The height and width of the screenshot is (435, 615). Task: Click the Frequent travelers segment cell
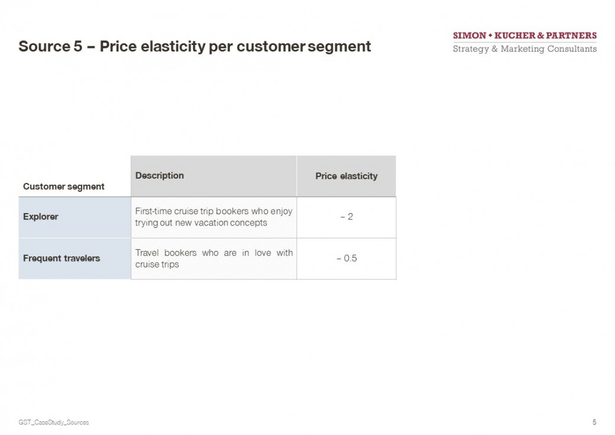75,259
